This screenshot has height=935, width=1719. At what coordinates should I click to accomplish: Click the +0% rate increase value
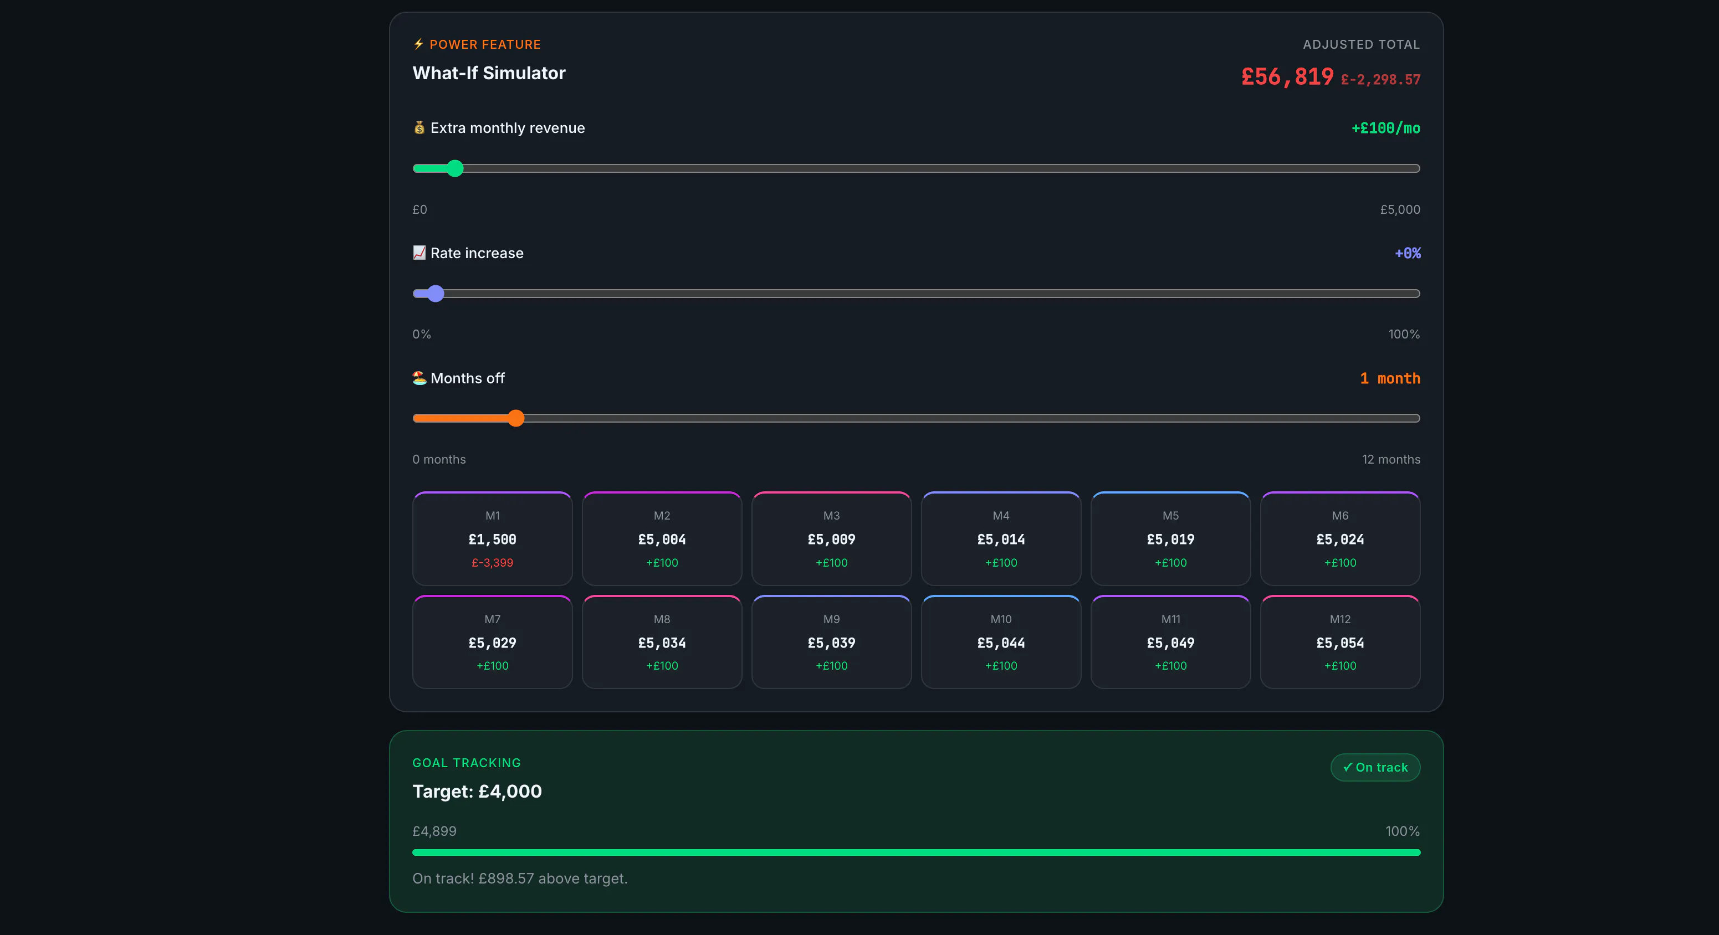(1408, 254)
